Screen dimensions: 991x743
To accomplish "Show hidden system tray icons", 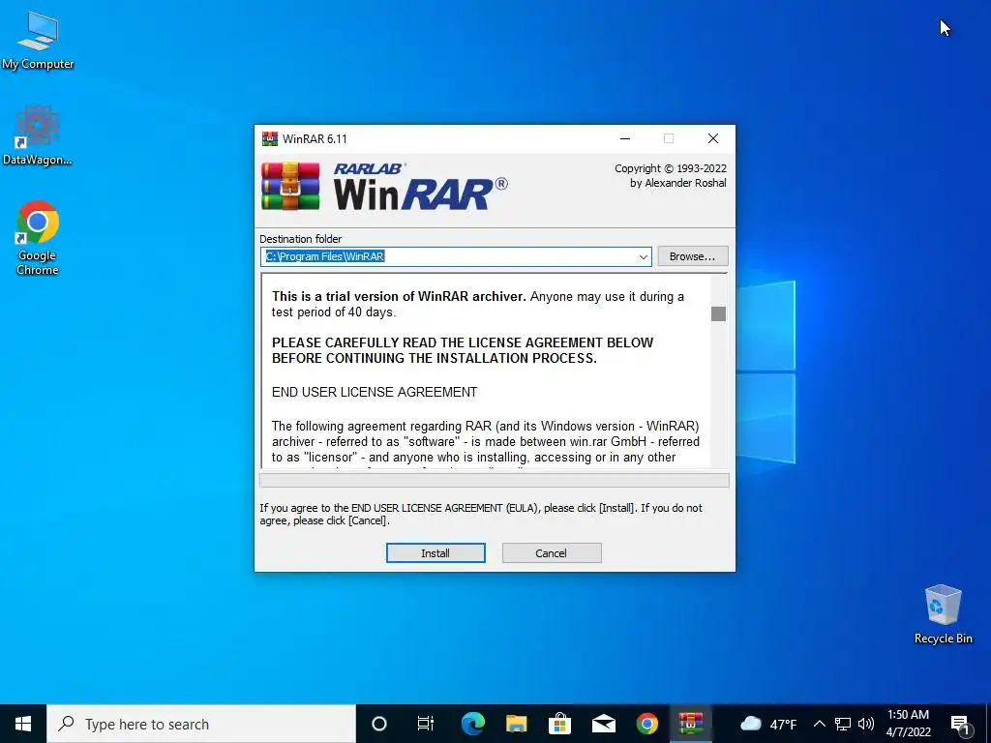I will (x=819, y=724).
